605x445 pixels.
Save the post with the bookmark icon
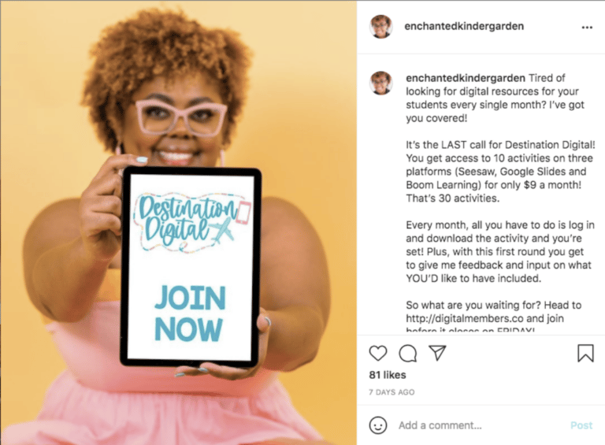pos(585,353)
